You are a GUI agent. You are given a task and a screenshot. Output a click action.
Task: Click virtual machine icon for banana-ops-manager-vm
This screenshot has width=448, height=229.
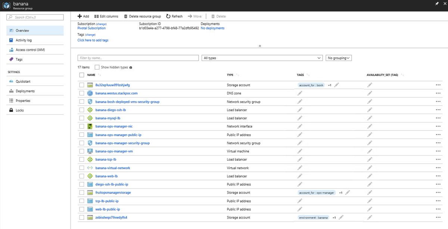click(90, 151)
